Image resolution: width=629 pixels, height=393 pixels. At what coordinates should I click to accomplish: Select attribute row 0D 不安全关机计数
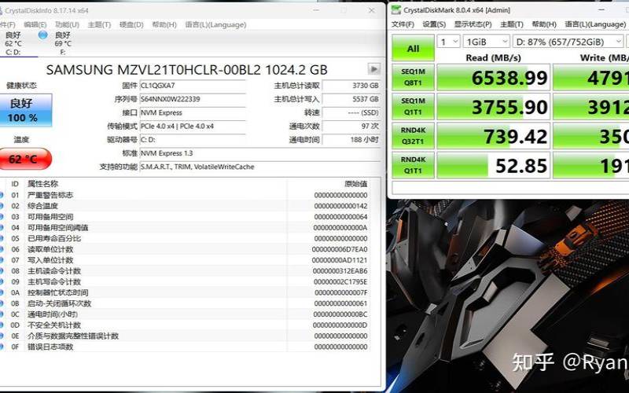tap(185, 325)
